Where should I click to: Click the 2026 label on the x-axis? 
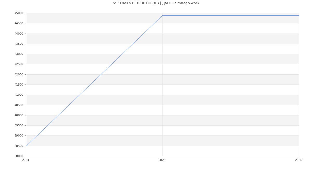click(x=298, y=160)
